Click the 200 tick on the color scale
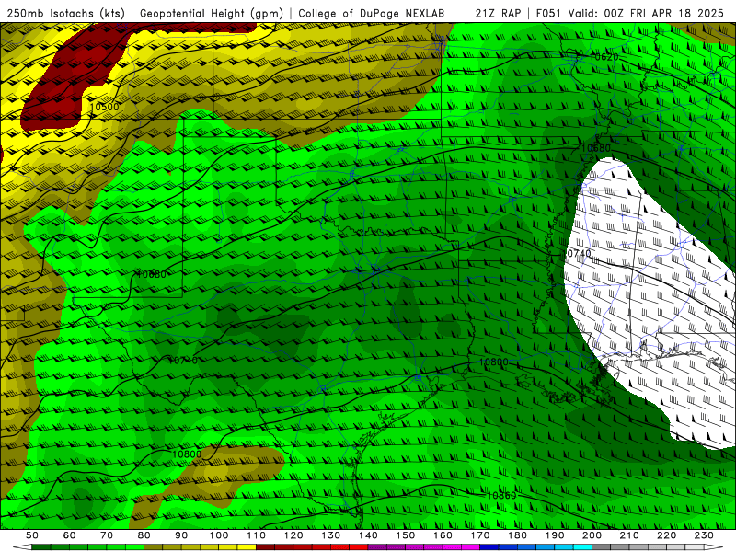Viewport: 736px width, 552px height. (x=592, y=535)
